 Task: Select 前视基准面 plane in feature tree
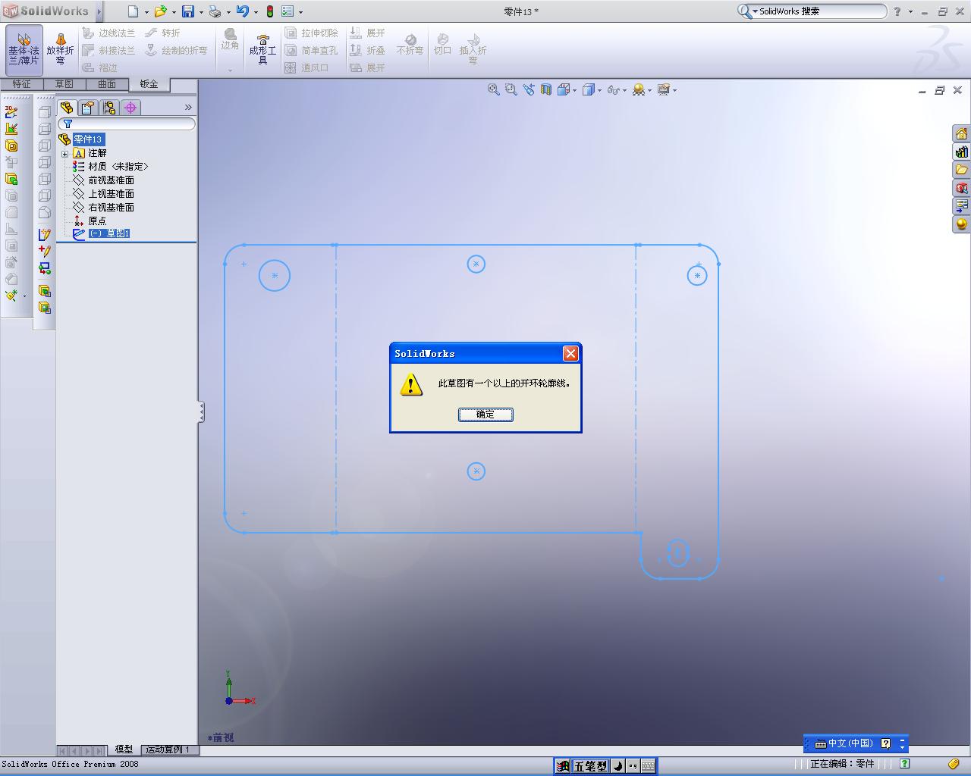pos(111,180)
